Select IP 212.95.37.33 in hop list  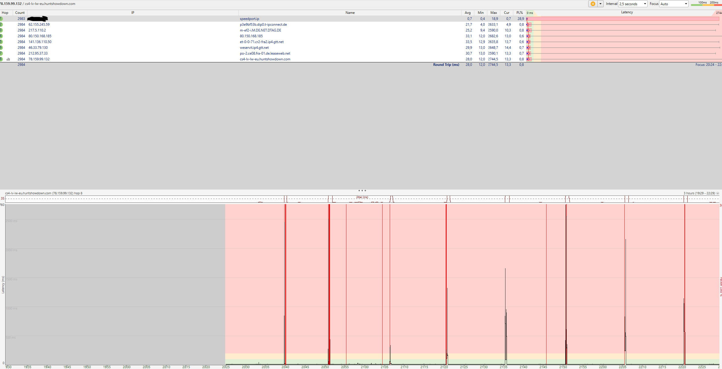38,53
